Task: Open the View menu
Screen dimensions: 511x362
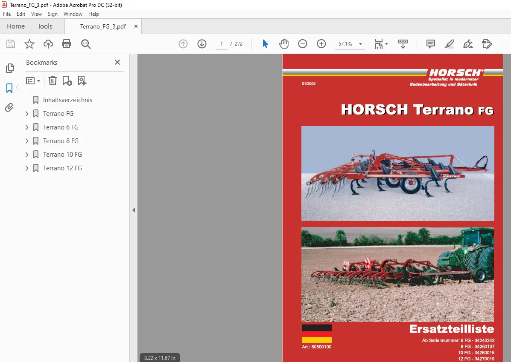Action: click(37, 14)
